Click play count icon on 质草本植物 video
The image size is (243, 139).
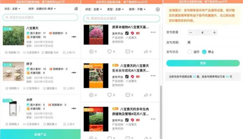pos(91,52)
